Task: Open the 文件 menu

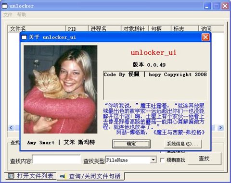Action: (8, 15)
